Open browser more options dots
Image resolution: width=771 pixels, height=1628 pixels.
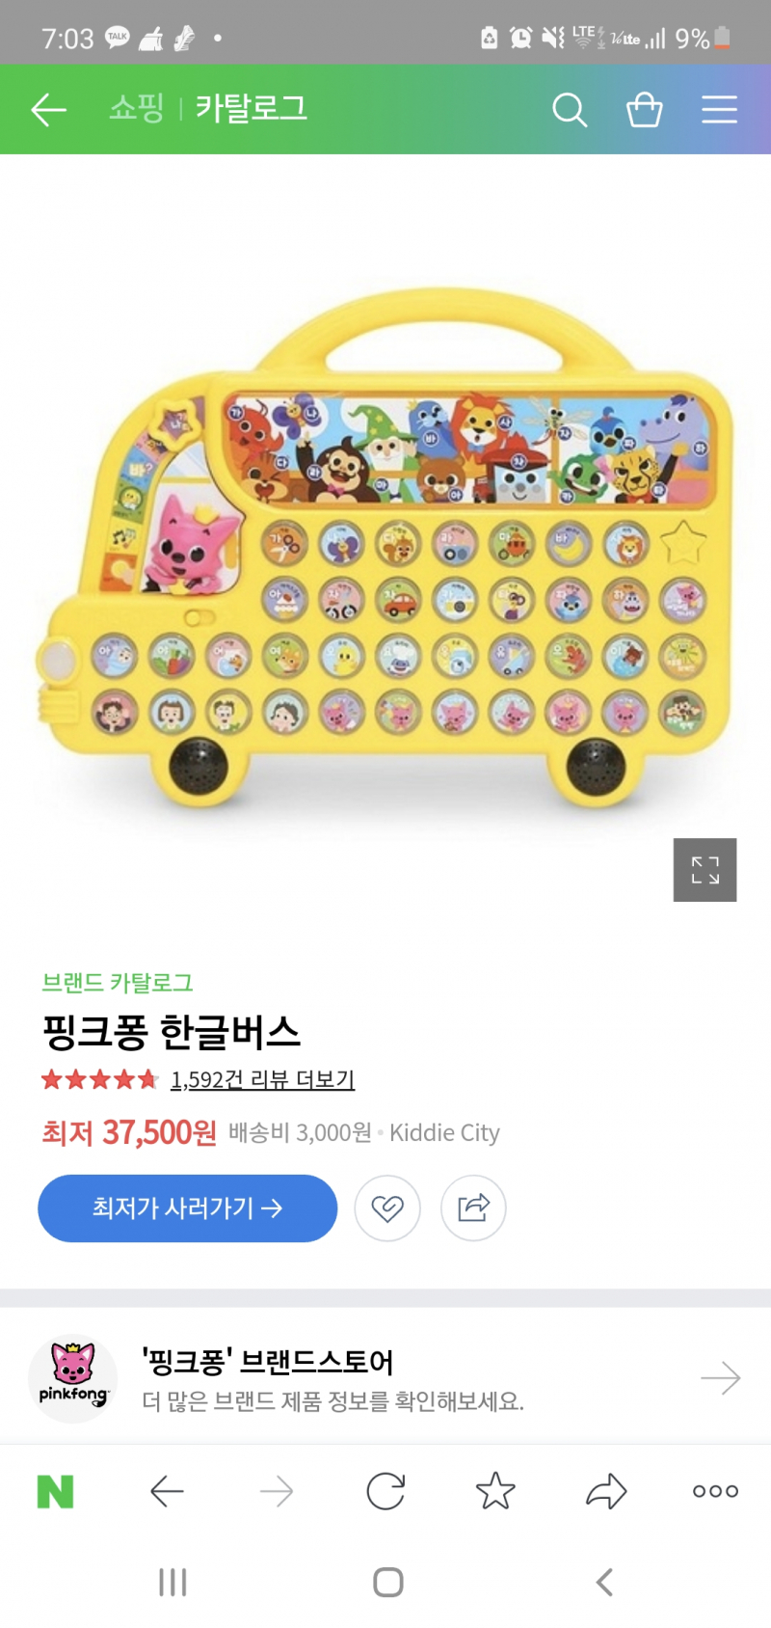coord(715,1491)
